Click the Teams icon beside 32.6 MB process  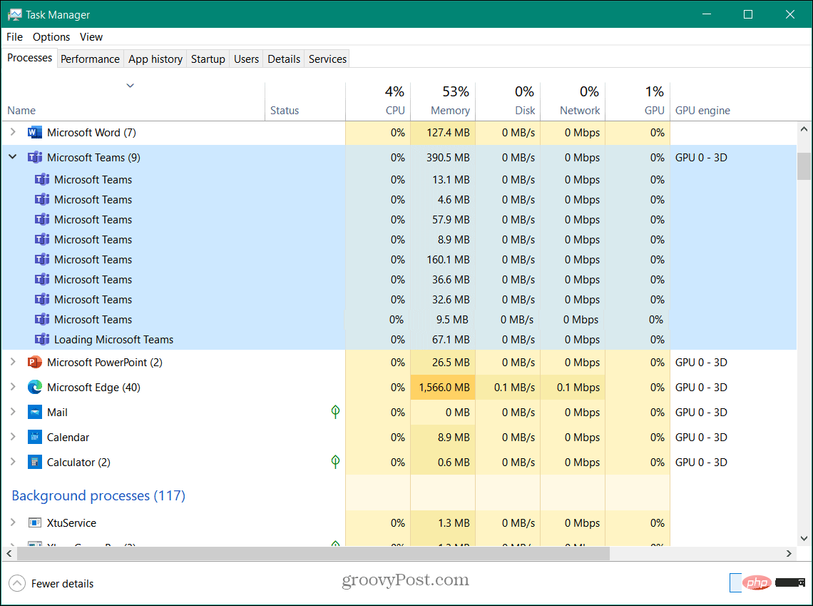point(42,299)
